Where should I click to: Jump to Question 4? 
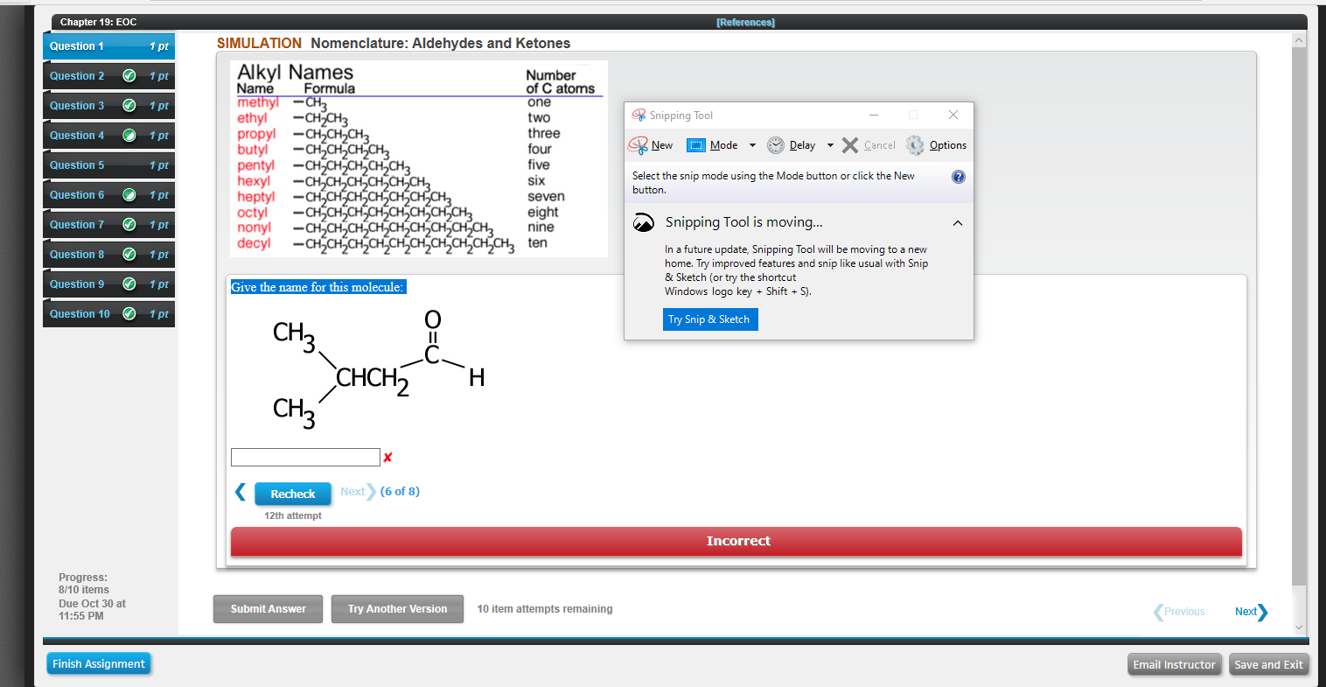coord(108,136)
